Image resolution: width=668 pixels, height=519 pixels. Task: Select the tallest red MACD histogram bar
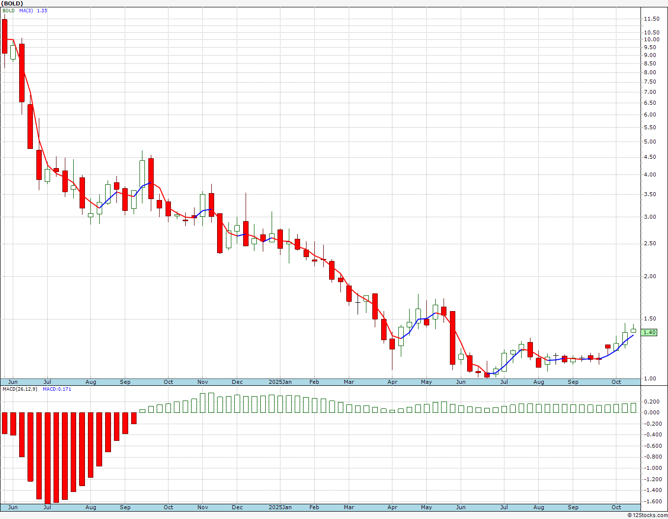pos(48,459)
